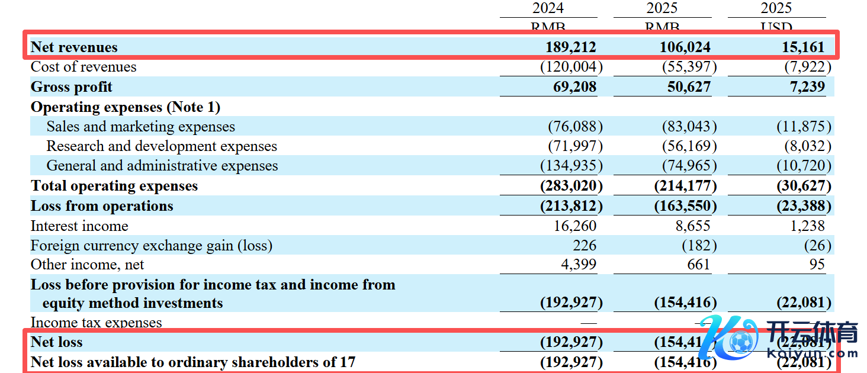Click the Net loss available to ordinary shareholders label
The image size is (867, 373).
tap(193, 362)
